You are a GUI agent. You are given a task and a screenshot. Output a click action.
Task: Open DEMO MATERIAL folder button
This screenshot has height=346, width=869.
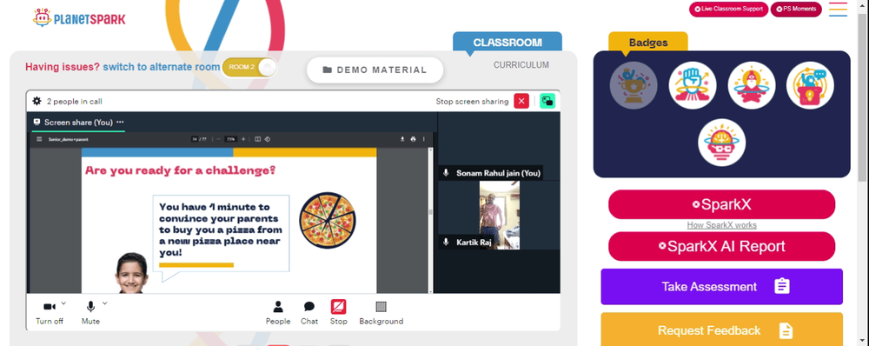375,70
